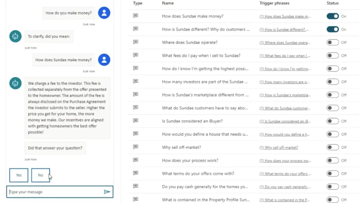Viewport: 359px width, 203px height.
Task: Open trigger phrases link '(1) Is Sundae considered an iB...'
Action: click(285, 121)
